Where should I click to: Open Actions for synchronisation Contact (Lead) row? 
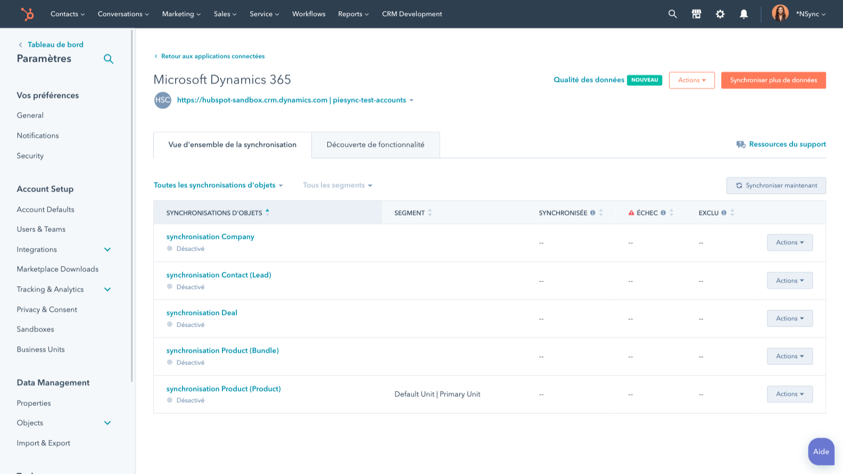[x=790, y=280]
